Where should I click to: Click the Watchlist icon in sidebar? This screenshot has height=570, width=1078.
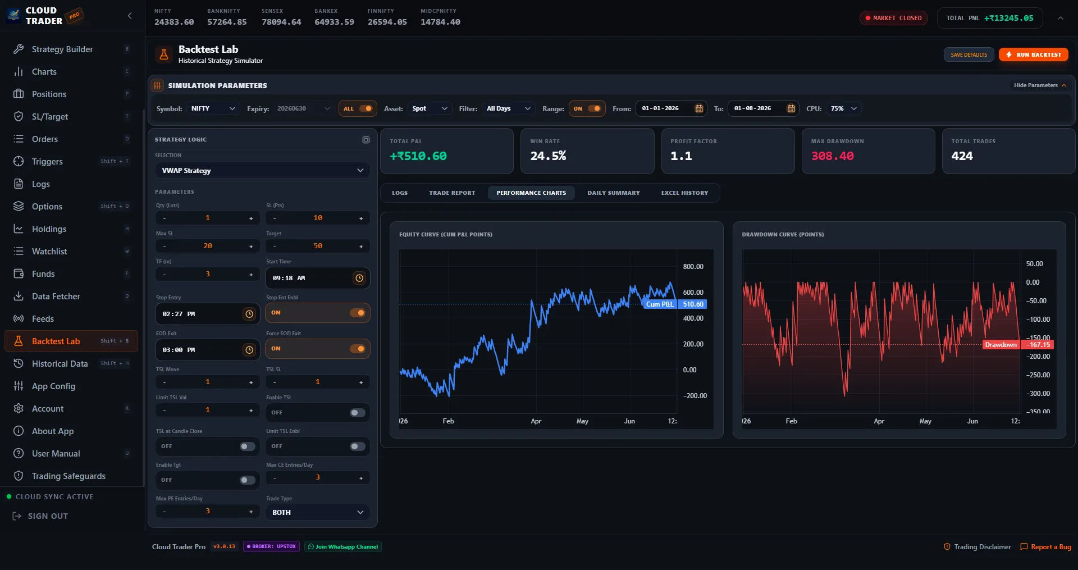click(x=19, y=251)
